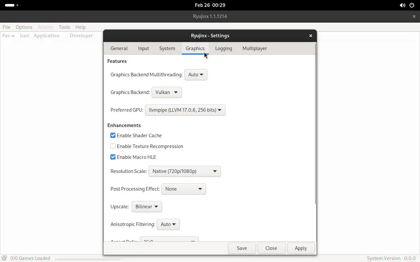Viewport: 420px width, 262px height.
Task: Untick Enable Macro HLE checkbox
Action: pos(113,157)
